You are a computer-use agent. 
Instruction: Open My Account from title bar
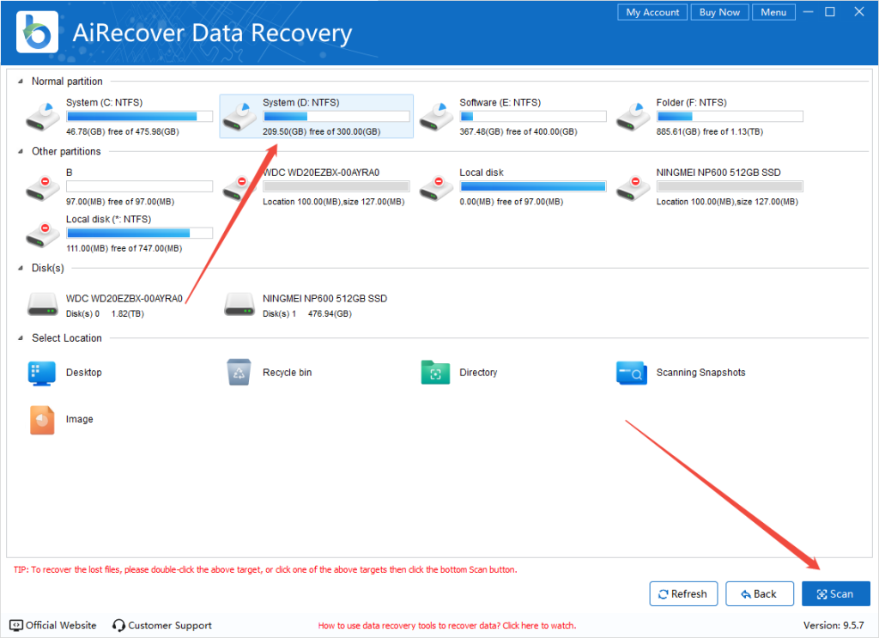click(x=652, y=12)
